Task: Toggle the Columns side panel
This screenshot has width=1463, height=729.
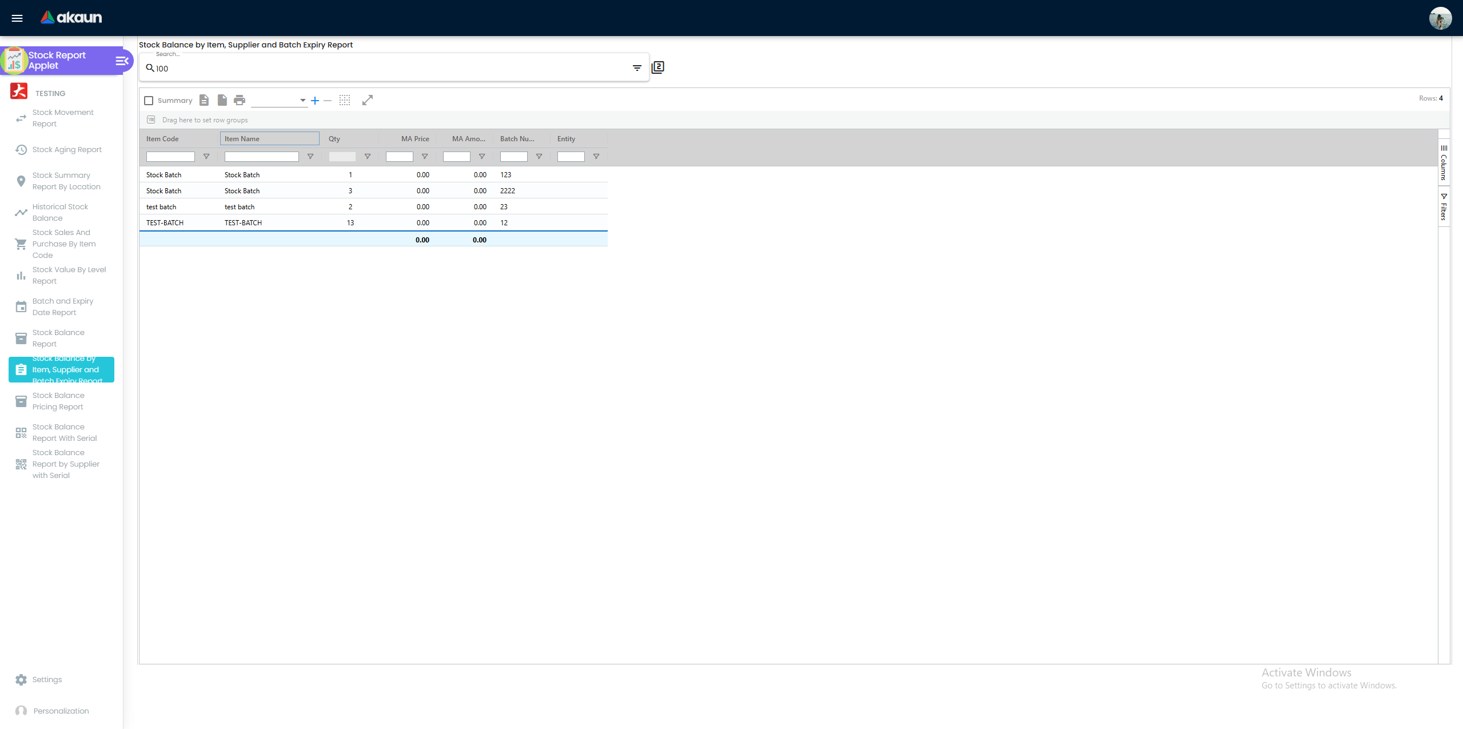Action: point(1444,163)
